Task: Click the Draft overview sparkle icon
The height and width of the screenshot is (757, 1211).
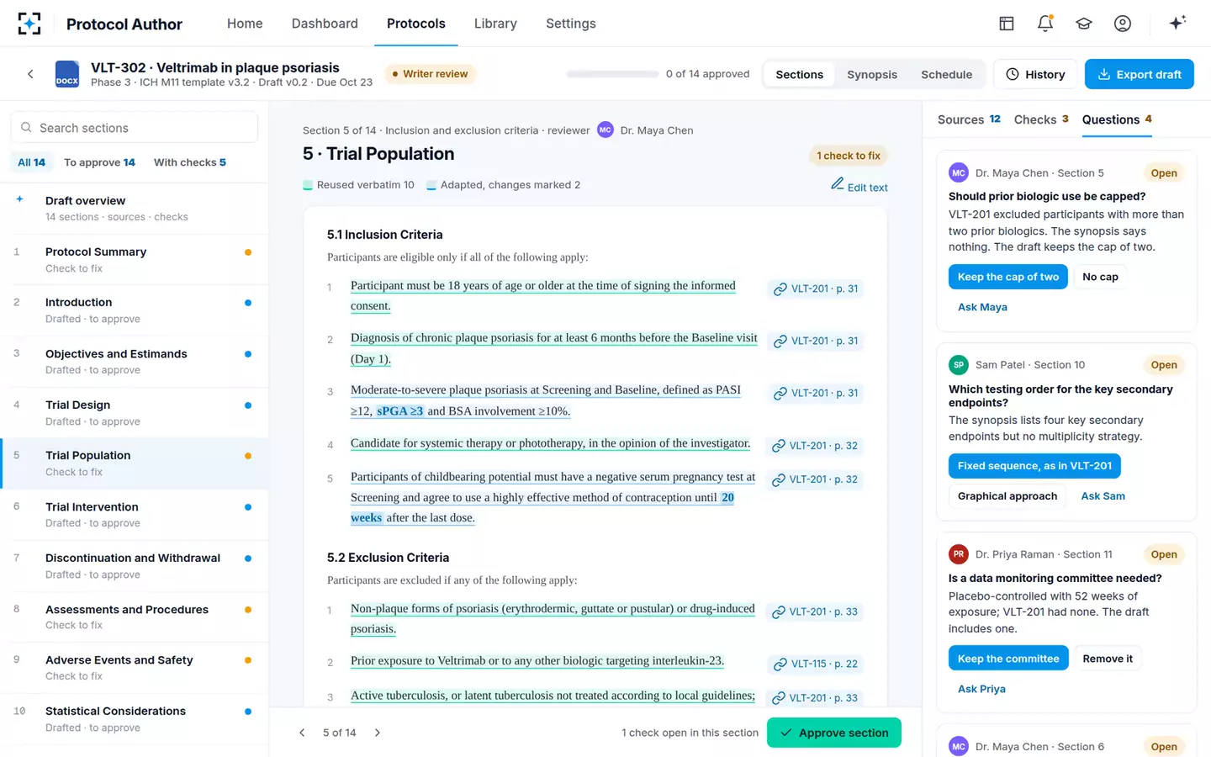Action: click(x=20, y=199)
